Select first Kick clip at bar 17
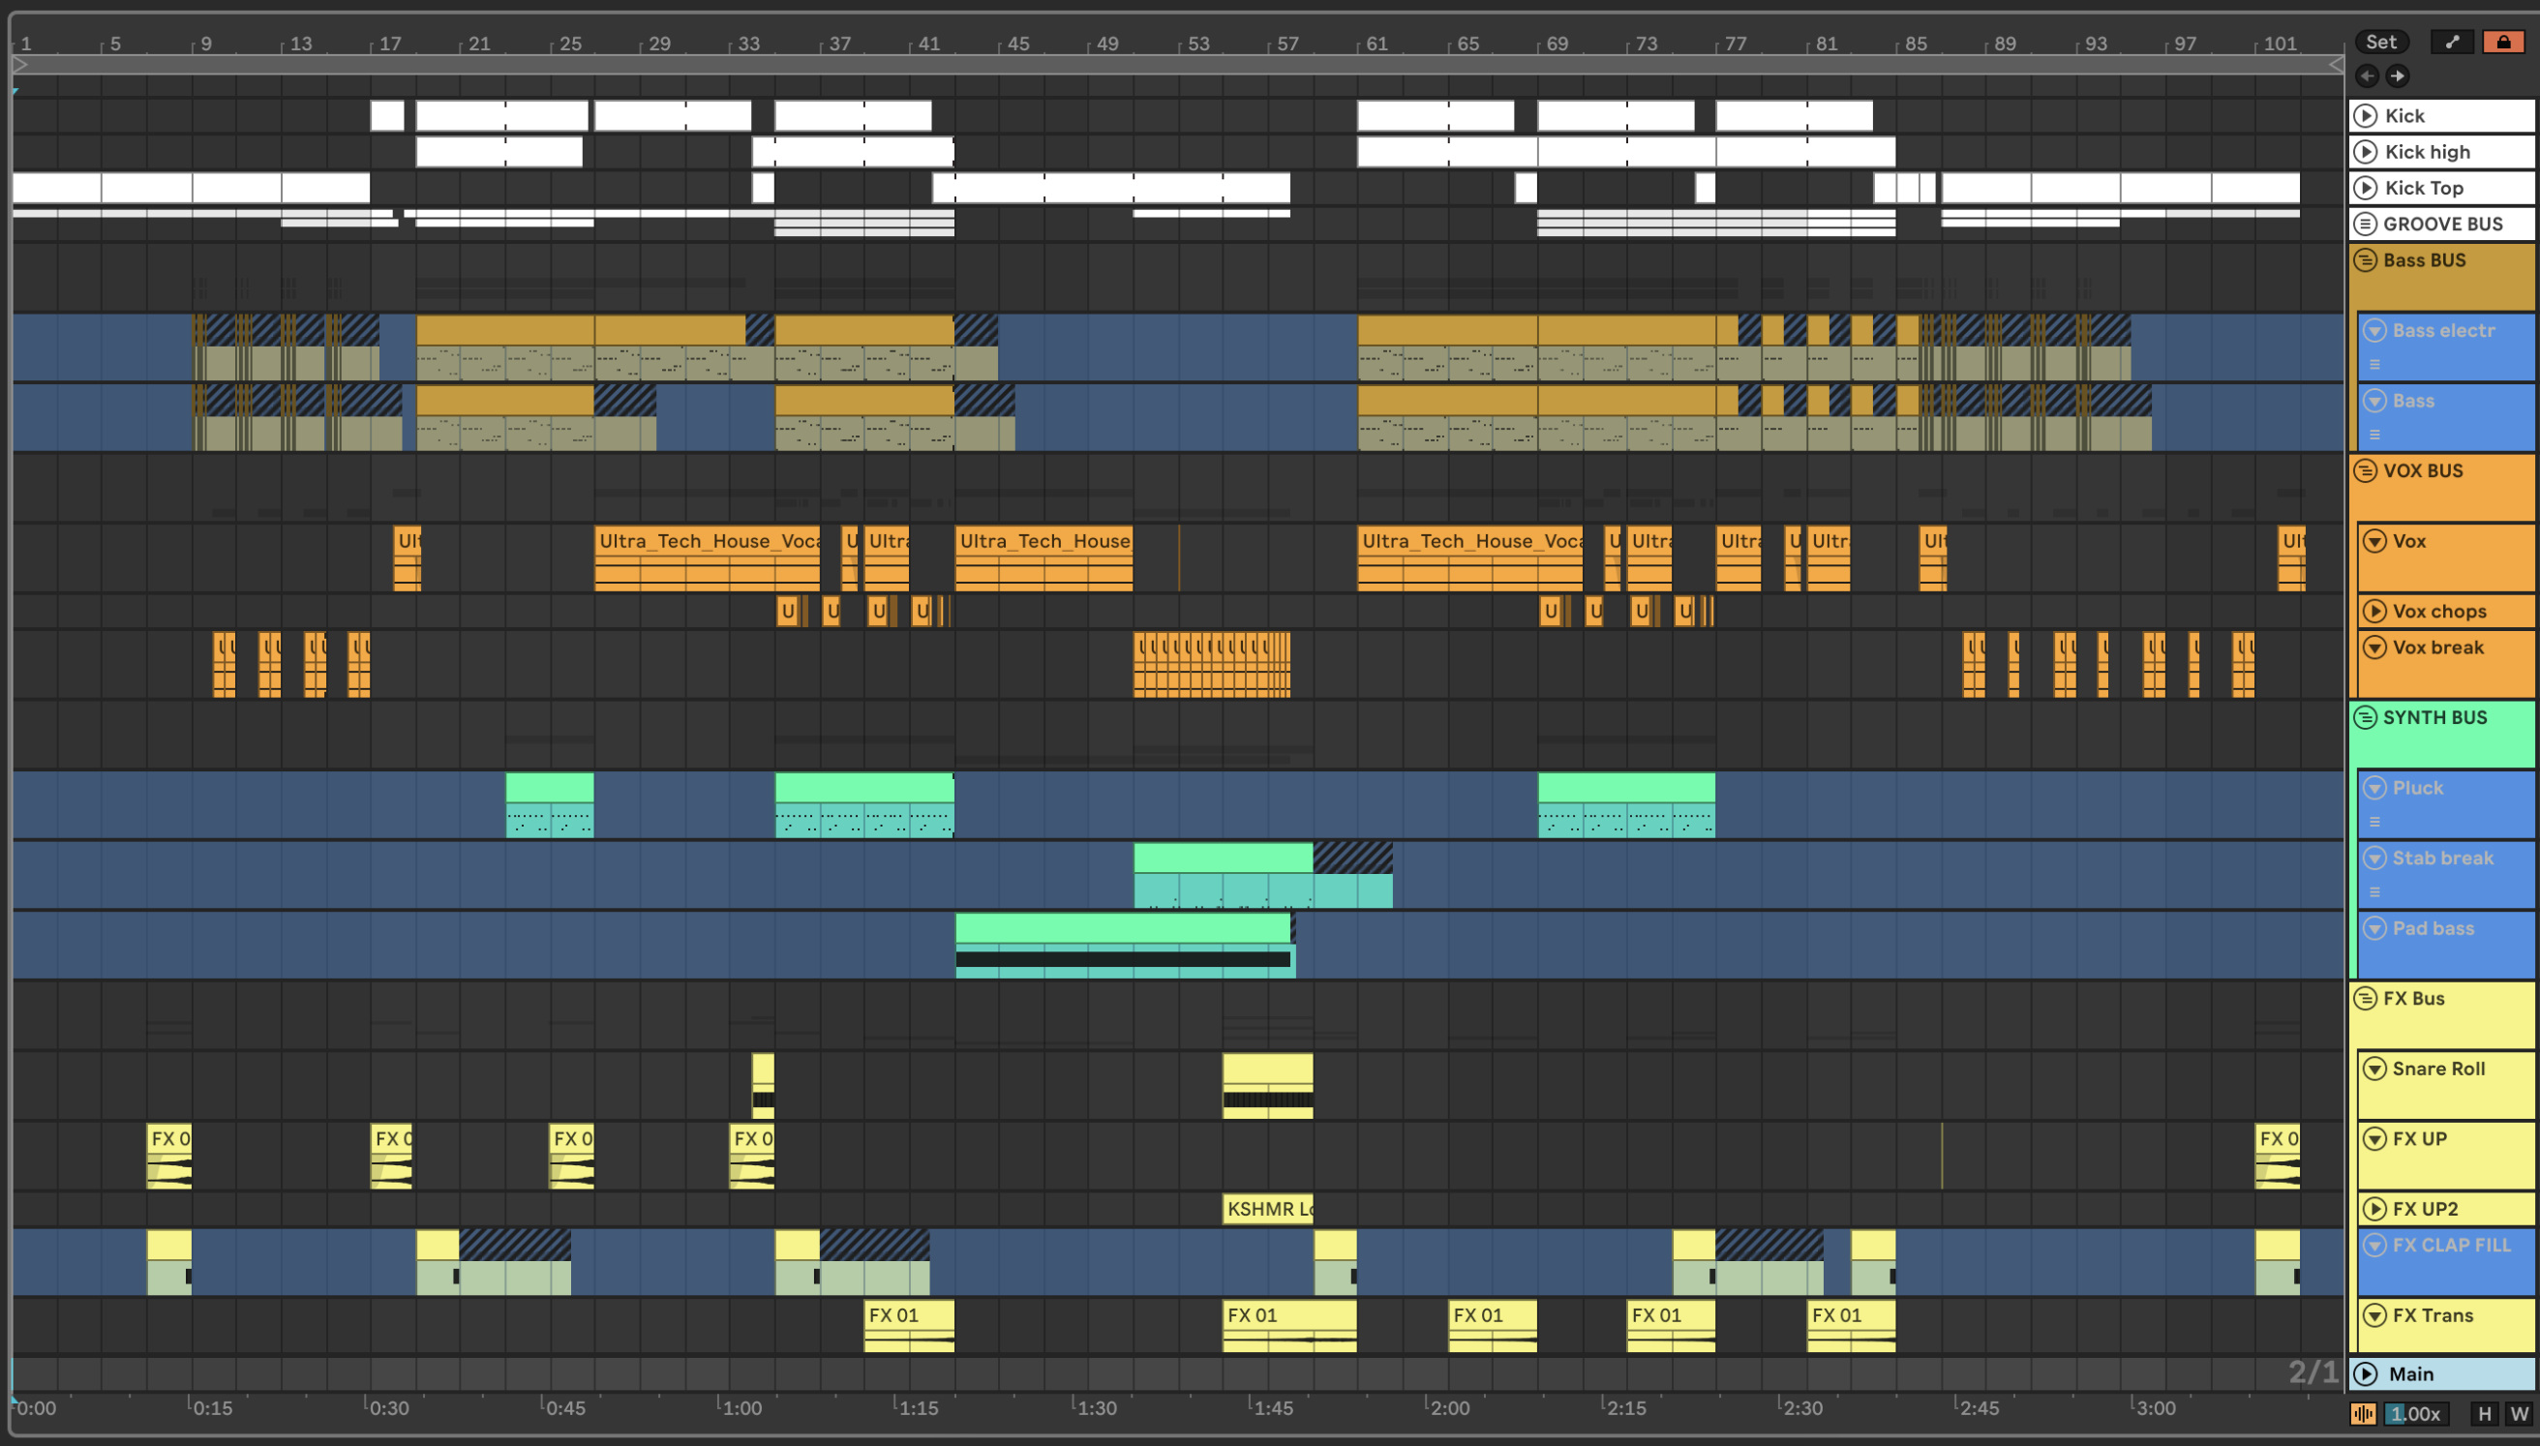 387,116
